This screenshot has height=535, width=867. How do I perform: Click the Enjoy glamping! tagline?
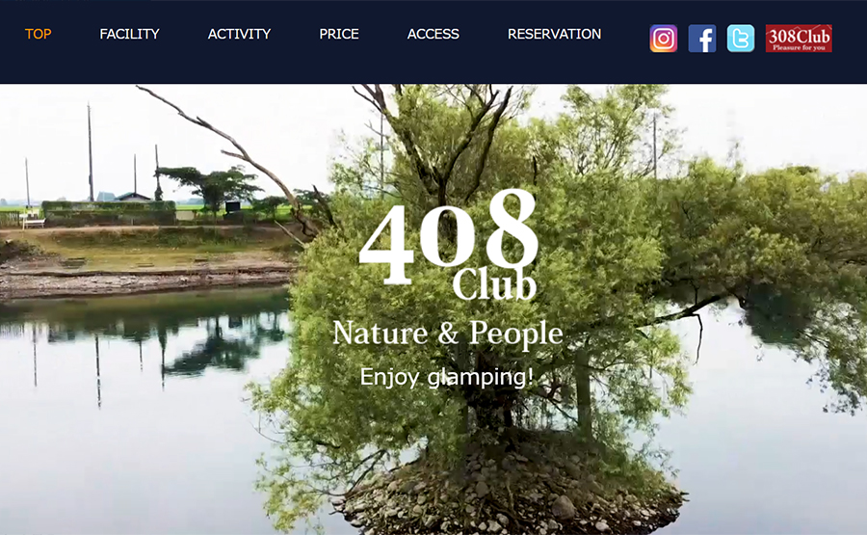(x=447, y=377)
